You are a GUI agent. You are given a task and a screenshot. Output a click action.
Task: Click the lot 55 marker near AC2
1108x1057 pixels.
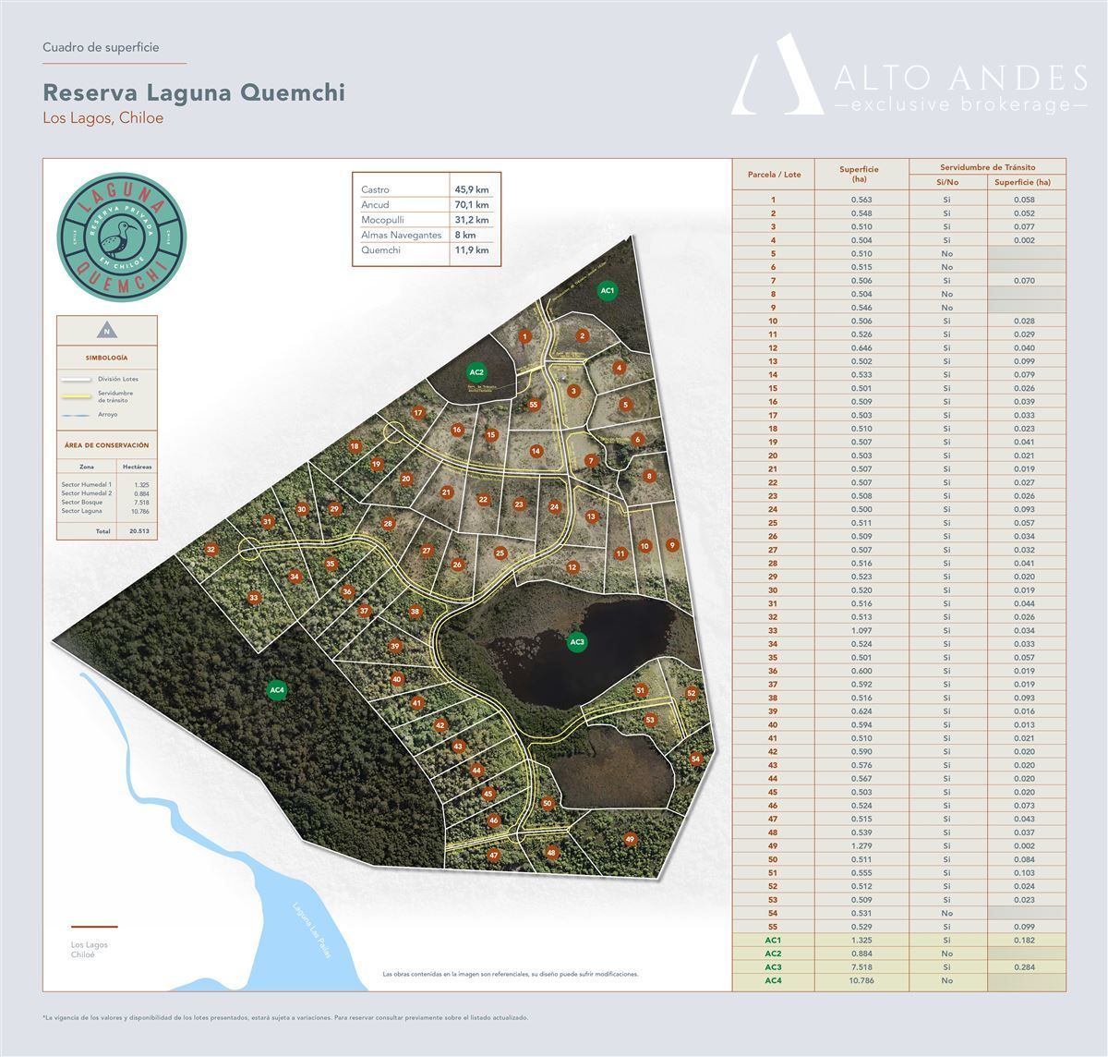point(534,404)
